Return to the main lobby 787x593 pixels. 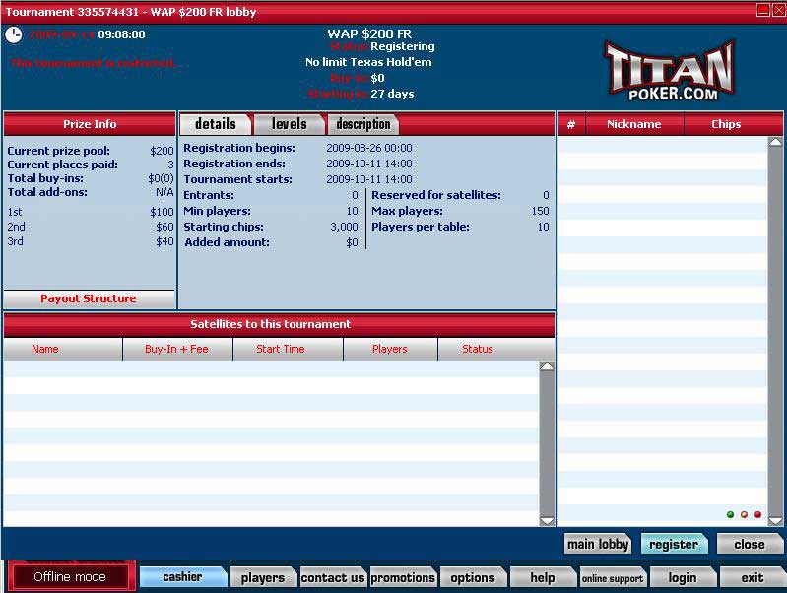[x=598, y=545]
